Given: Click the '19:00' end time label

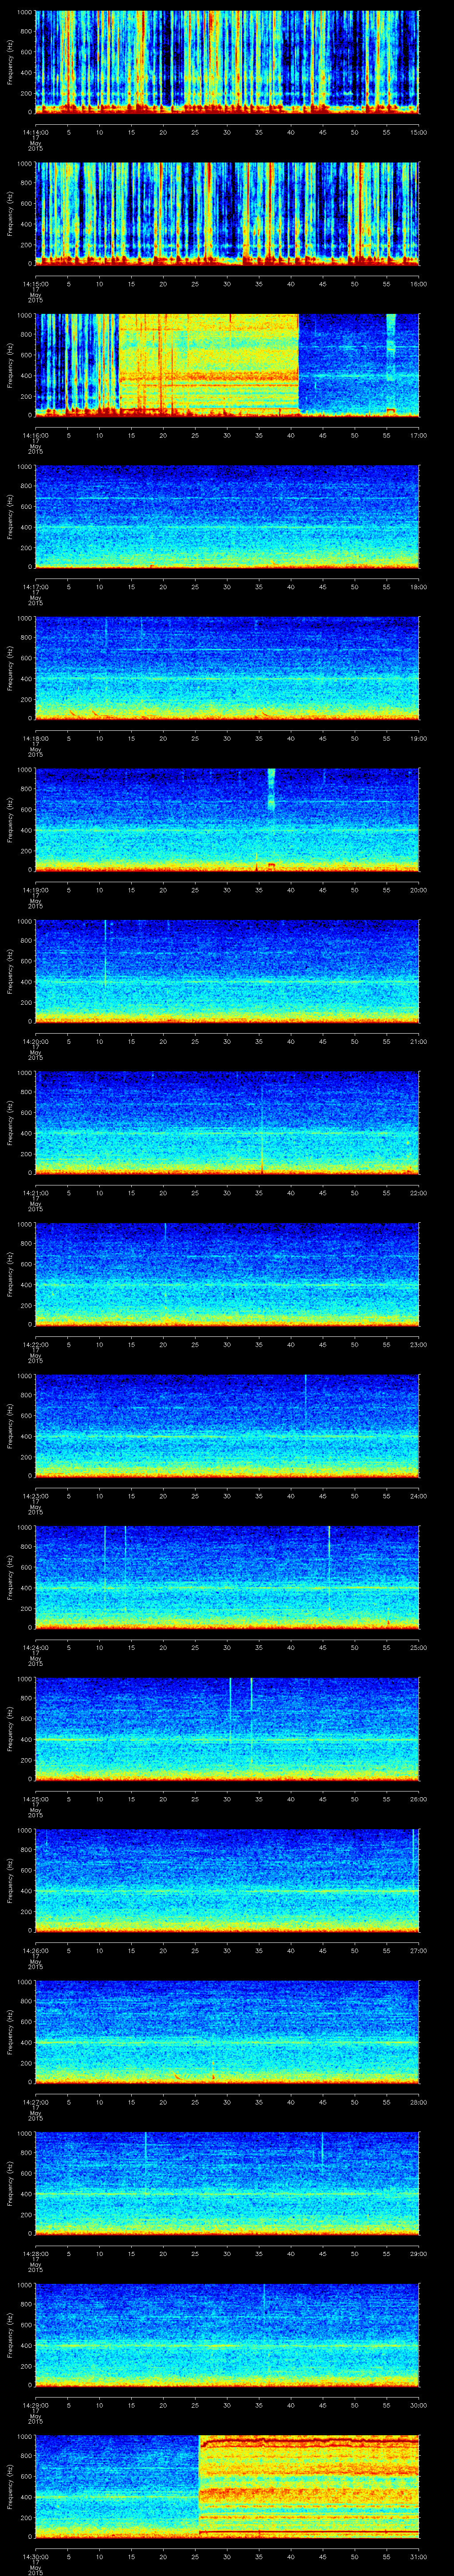Looking at the screenshot, I should [419, 738].
